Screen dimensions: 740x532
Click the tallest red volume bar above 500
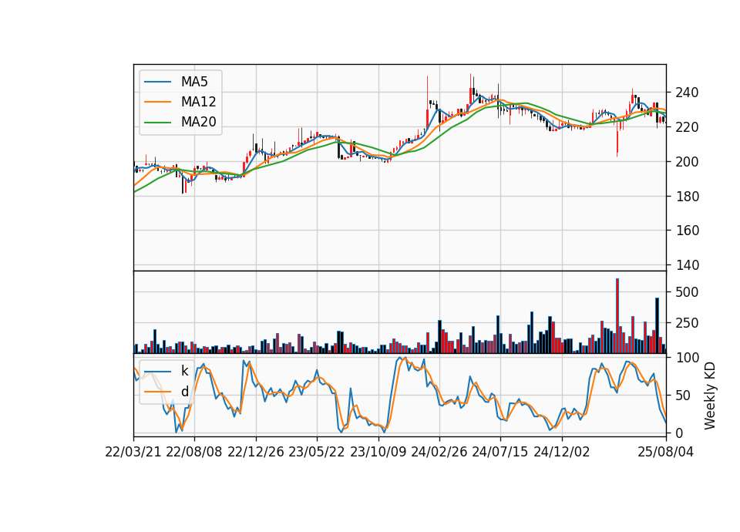tap(617, 316)
